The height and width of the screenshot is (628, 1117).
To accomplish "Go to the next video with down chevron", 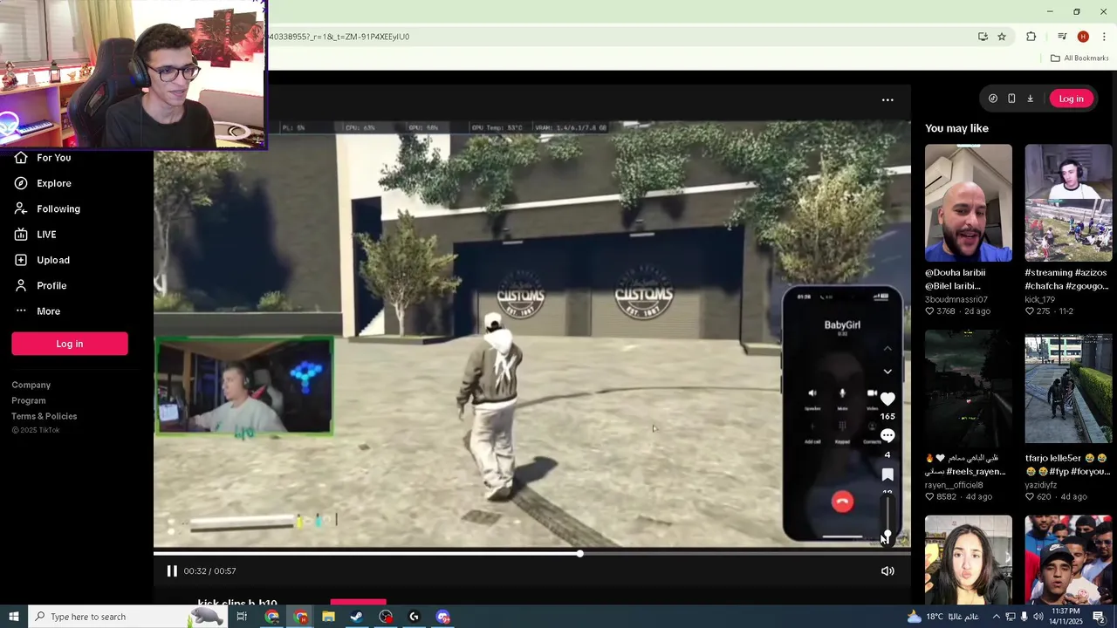I will coord(887,372).
